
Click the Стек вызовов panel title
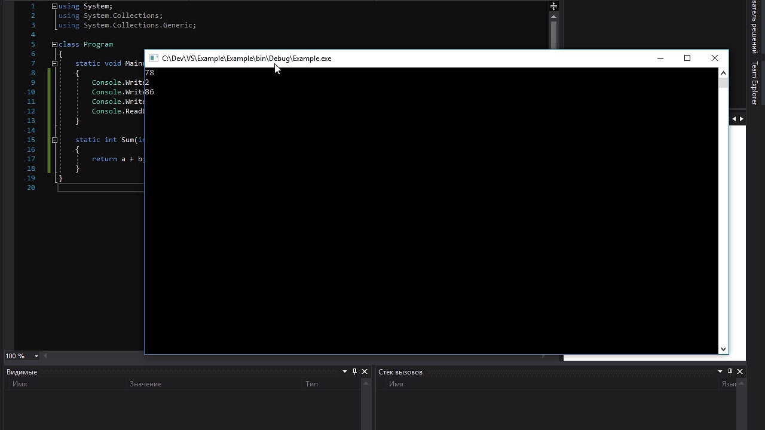click(400, 371)
